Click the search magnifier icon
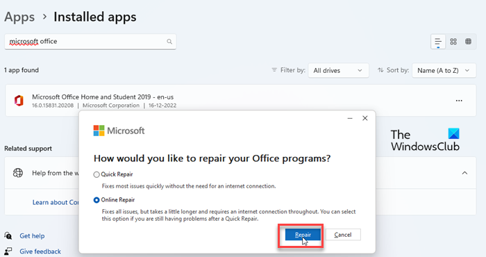 pos(169,42)
